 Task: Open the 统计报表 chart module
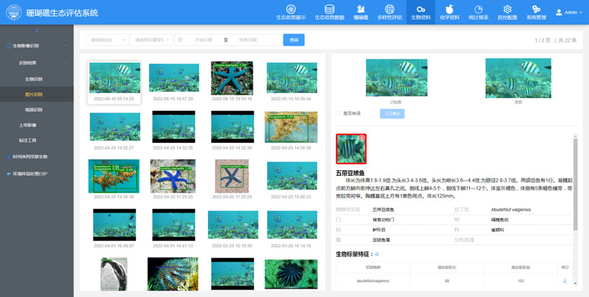(479, 12)
